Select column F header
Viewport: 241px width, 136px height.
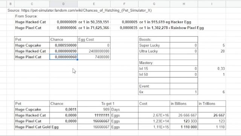point(124,4)
